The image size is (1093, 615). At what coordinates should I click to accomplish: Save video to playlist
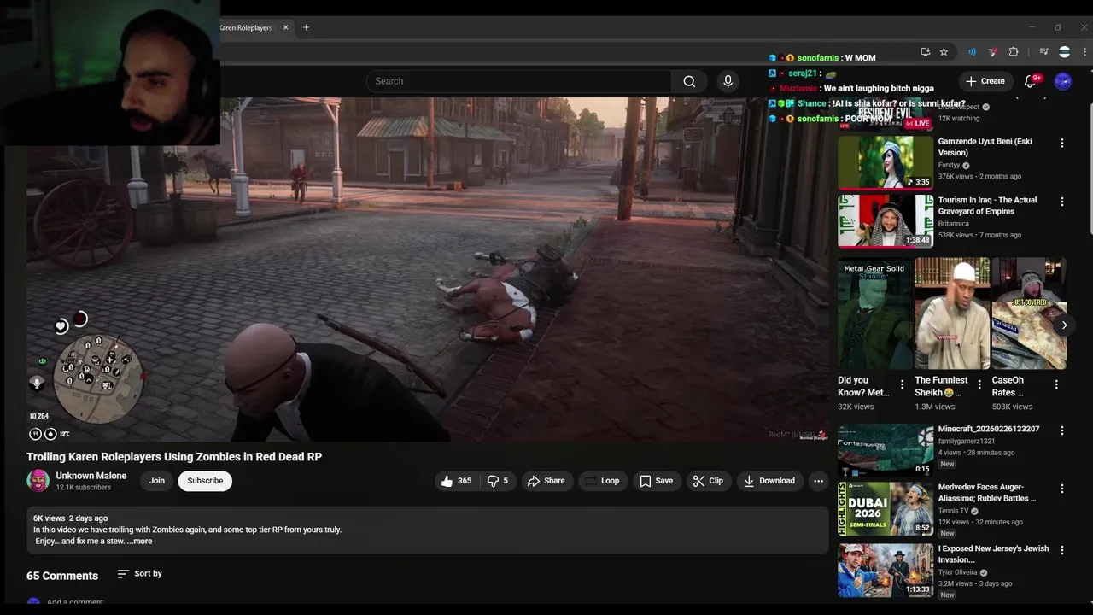pyautogui.click(x=656, y=481)
